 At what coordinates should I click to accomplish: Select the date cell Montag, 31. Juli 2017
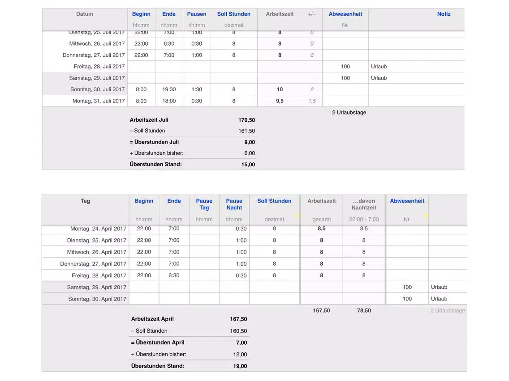coord(99,101)
